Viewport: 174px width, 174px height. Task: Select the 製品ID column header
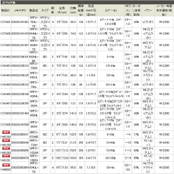pos(6,10)
